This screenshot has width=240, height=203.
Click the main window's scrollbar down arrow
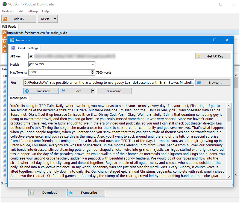236,175
